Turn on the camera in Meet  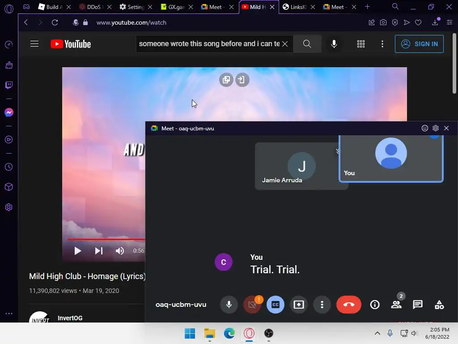click(x=252, y=305)
